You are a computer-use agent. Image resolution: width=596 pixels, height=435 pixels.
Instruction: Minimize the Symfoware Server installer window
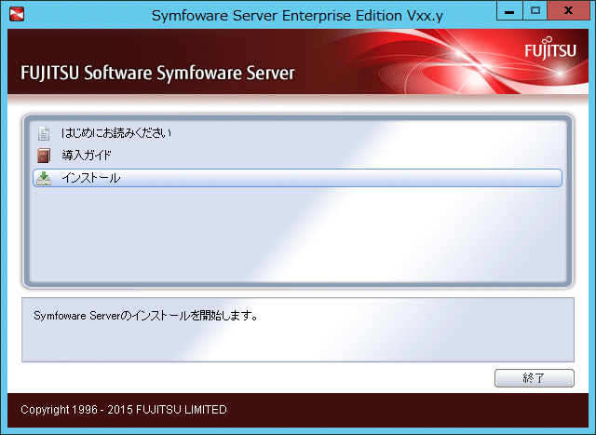pos(509,10)
